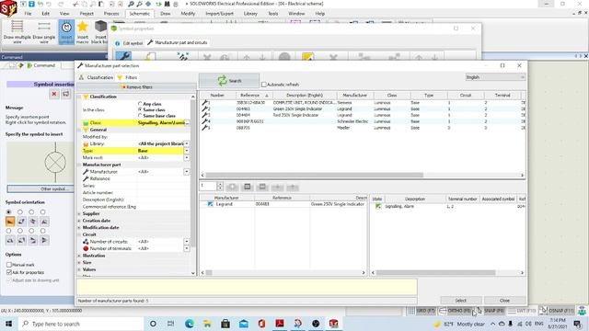Select highlighted orange symbol orientation icon
The image size is (589, 331).
pos(10,222)
